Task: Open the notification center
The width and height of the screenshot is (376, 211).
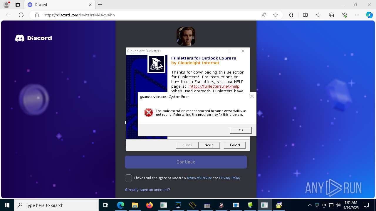Action: [366, 205]
